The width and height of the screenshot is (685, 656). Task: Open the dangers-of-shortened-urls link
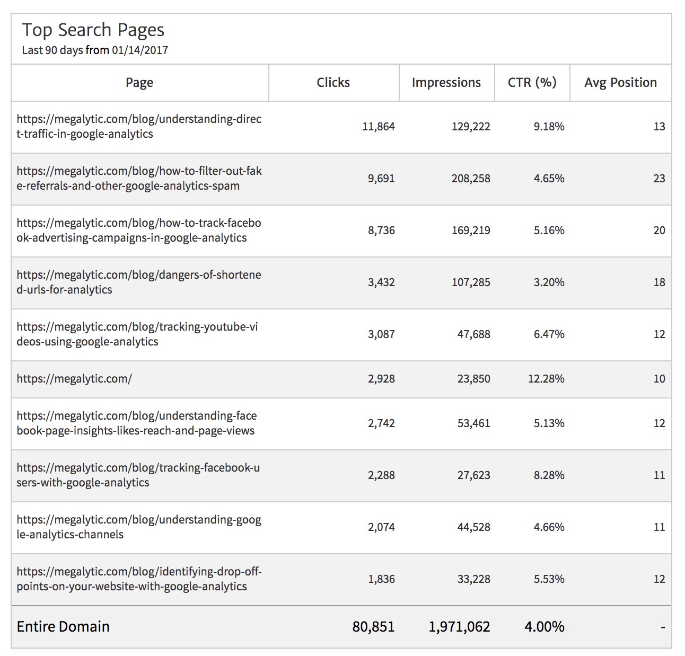(139, 282)
